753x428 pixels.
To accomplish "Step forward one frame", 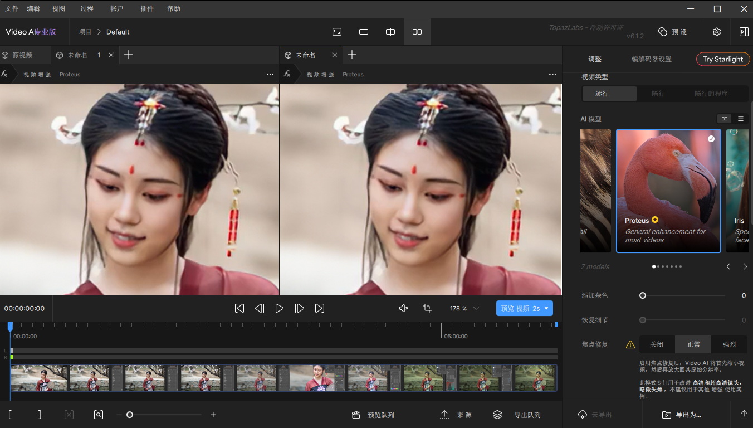I will [x=300, y=308].
